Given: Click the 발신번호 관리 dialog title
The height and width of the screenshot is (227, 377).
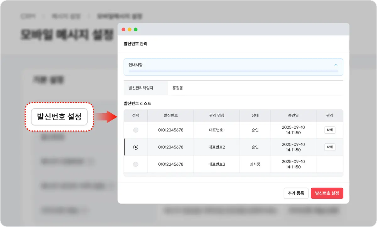Looking at the screenshot, I should [135, 44].
